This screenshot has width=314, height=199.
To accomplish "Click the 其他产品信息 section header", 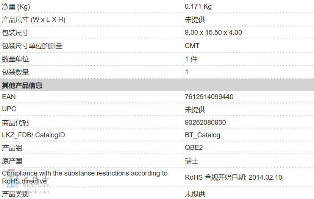I will coord(22,85).
